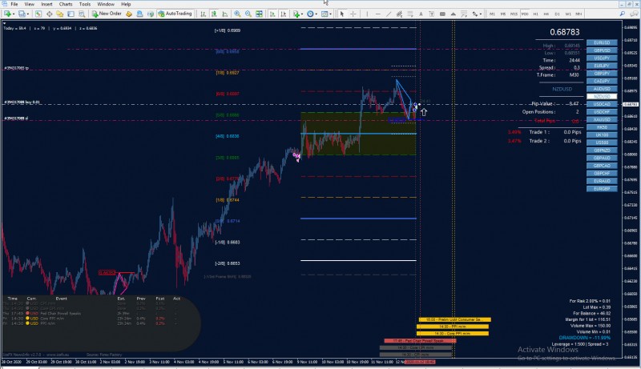
Task: Open the Charts menu
Action: pos(66,4)
